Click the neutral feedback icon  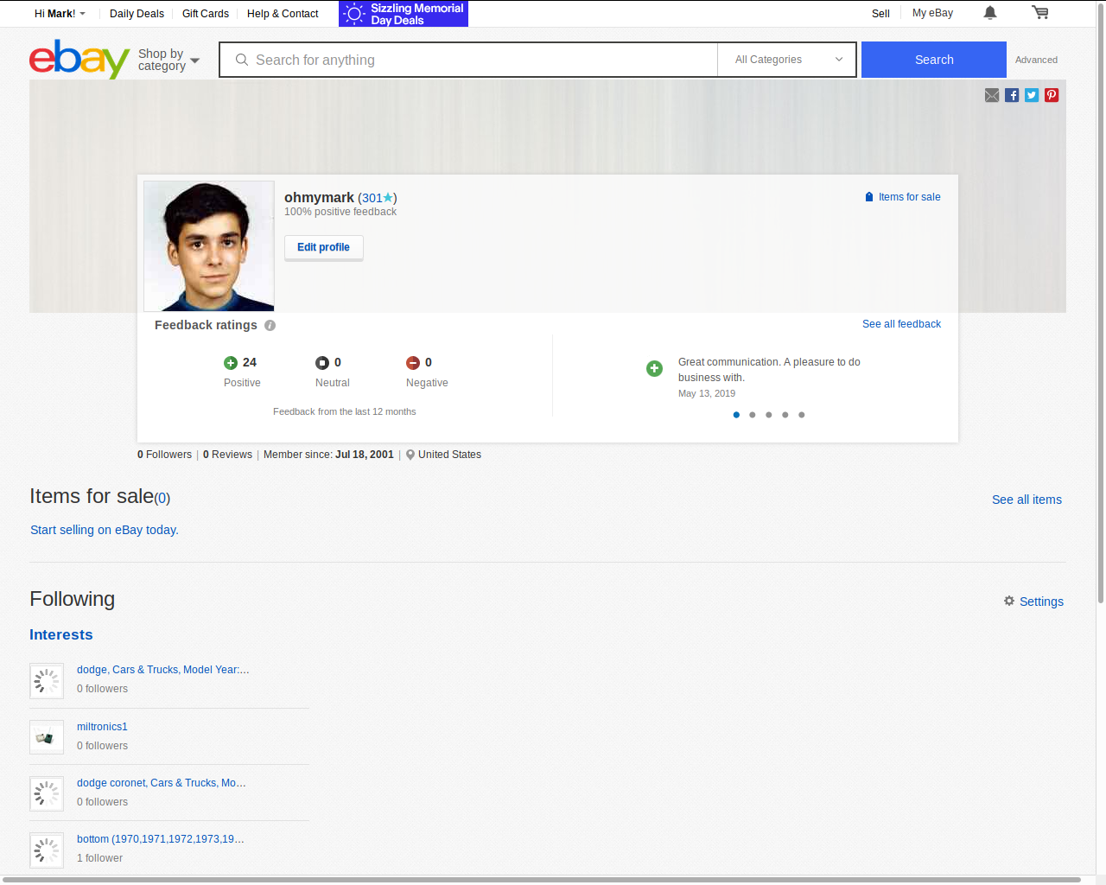tap(322, 363)
